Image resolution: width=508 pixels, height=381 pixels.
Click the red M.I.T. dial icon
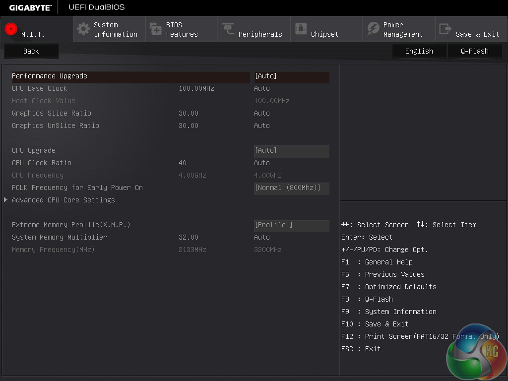click(11, 29)
